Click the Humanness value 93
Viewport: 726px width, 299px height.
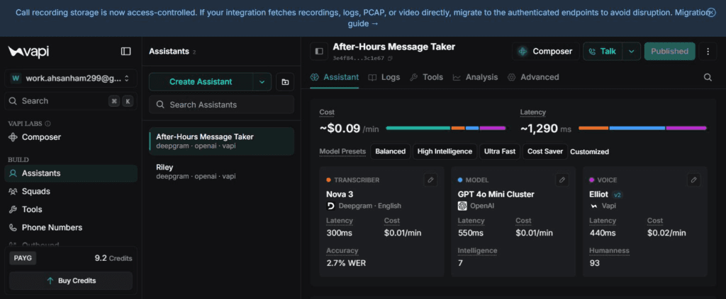point(595,263)
